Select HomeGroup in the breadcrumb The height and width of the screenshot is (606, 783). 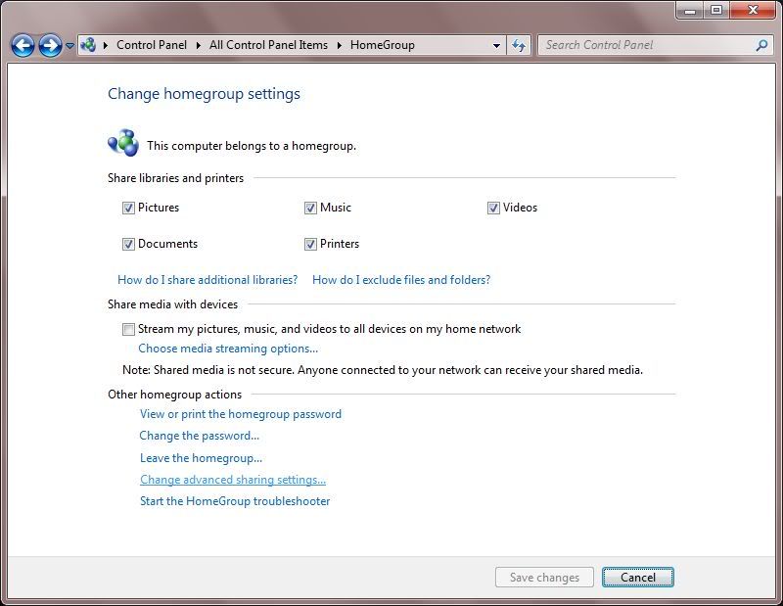coord(383,45)
